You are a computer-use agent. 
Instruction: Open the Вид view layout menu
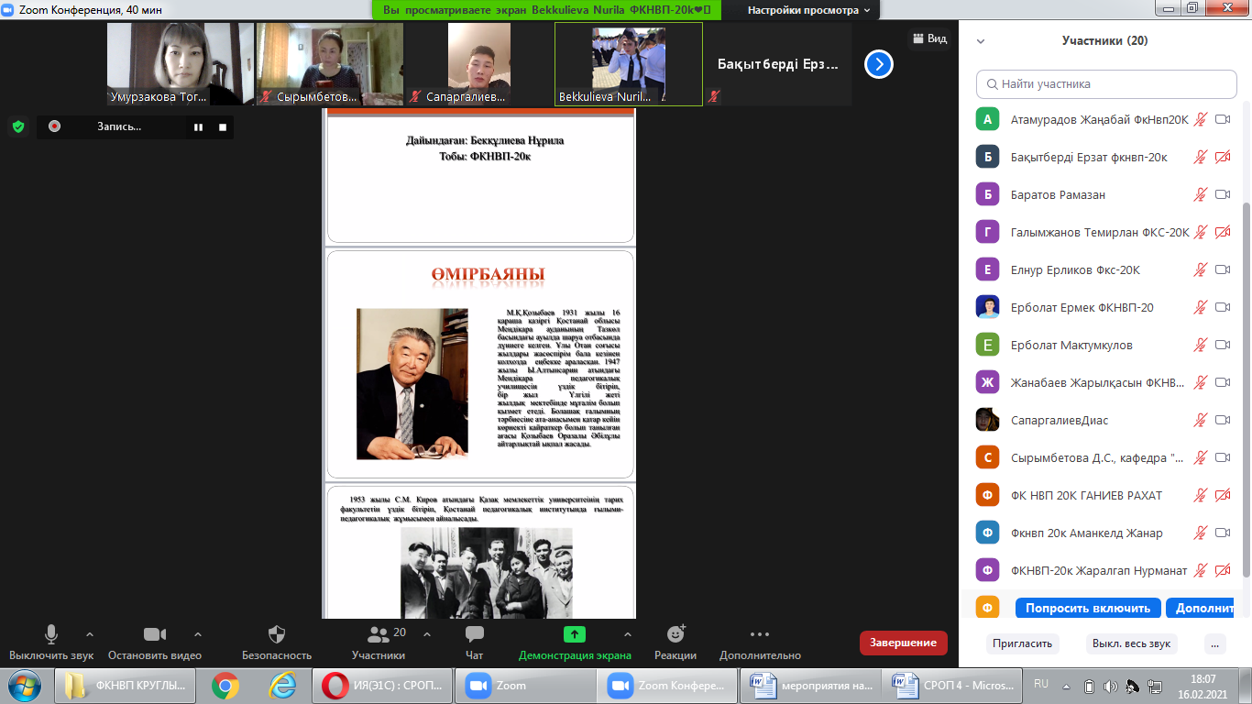[928, 38]
